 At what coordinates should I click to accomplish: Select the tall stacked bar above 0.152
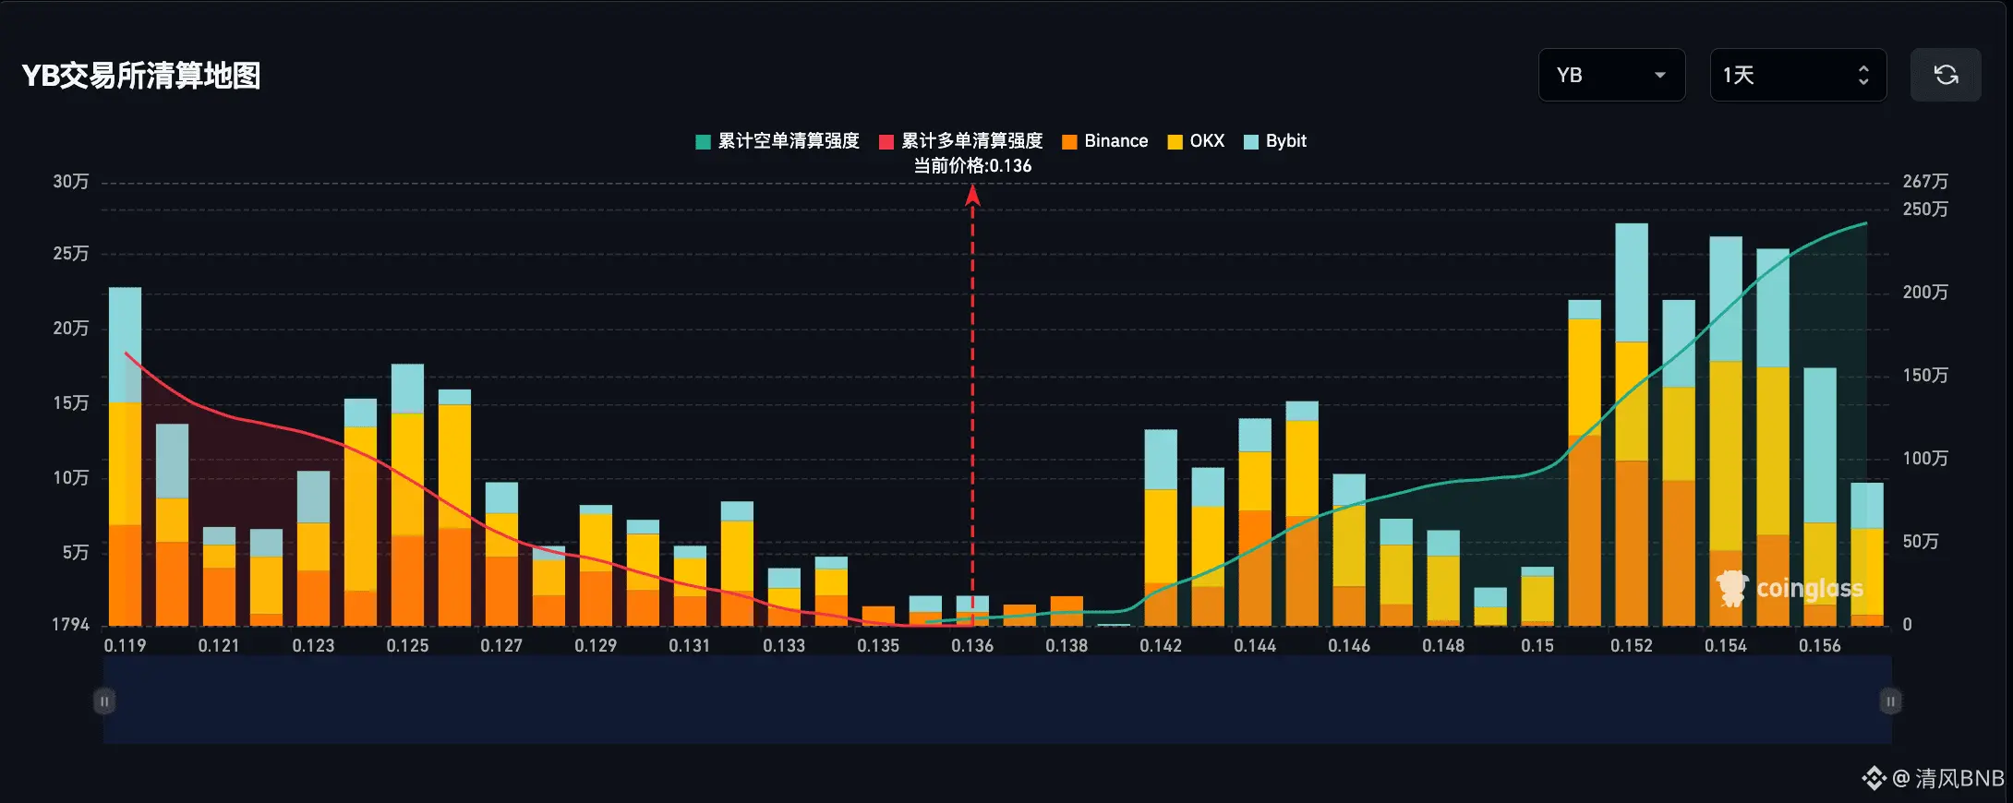tap(1632, 425)
